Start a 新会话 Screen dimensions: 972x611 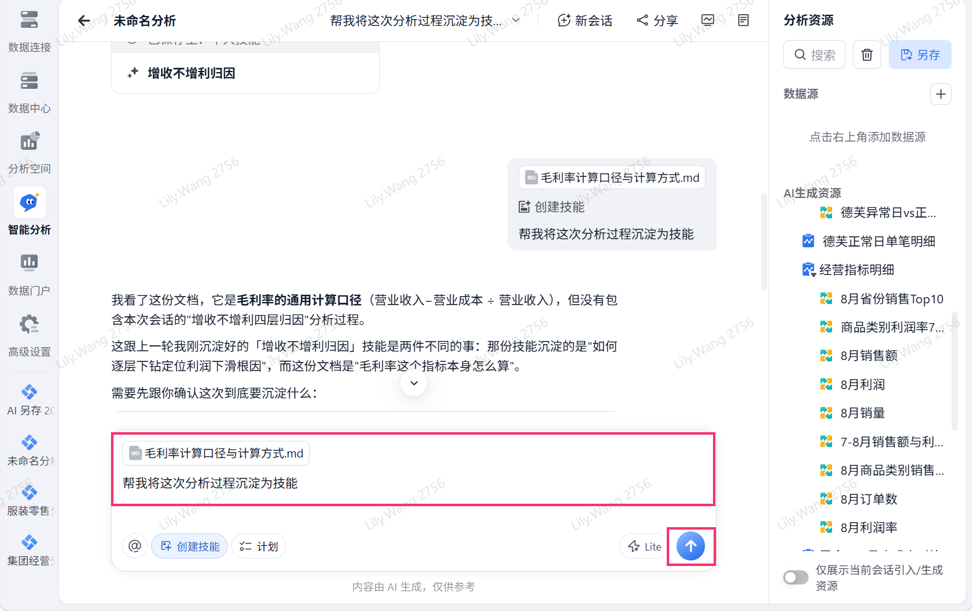click(x=585, y=20)
